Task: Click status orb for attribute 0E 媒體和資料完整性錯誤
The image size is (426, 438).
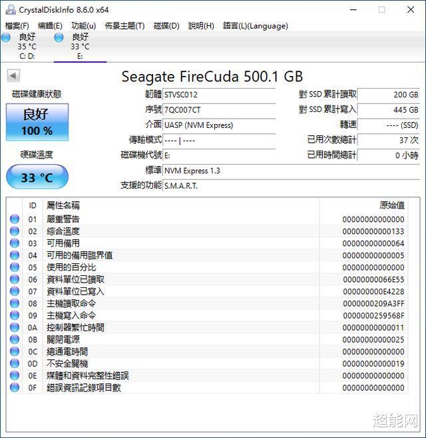Action: pyautogui.click(x=15, y=375)
